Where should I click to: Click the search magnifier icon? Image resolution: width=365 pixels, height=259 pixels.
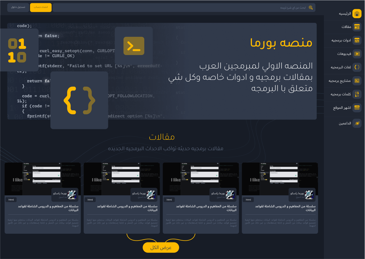click(311, 8)
